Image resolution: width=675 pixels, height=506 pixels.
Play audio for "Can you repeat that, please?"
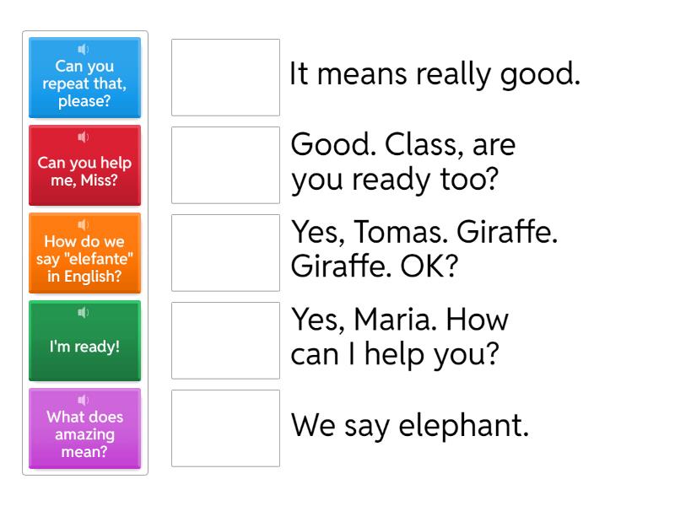coord(84,49)
